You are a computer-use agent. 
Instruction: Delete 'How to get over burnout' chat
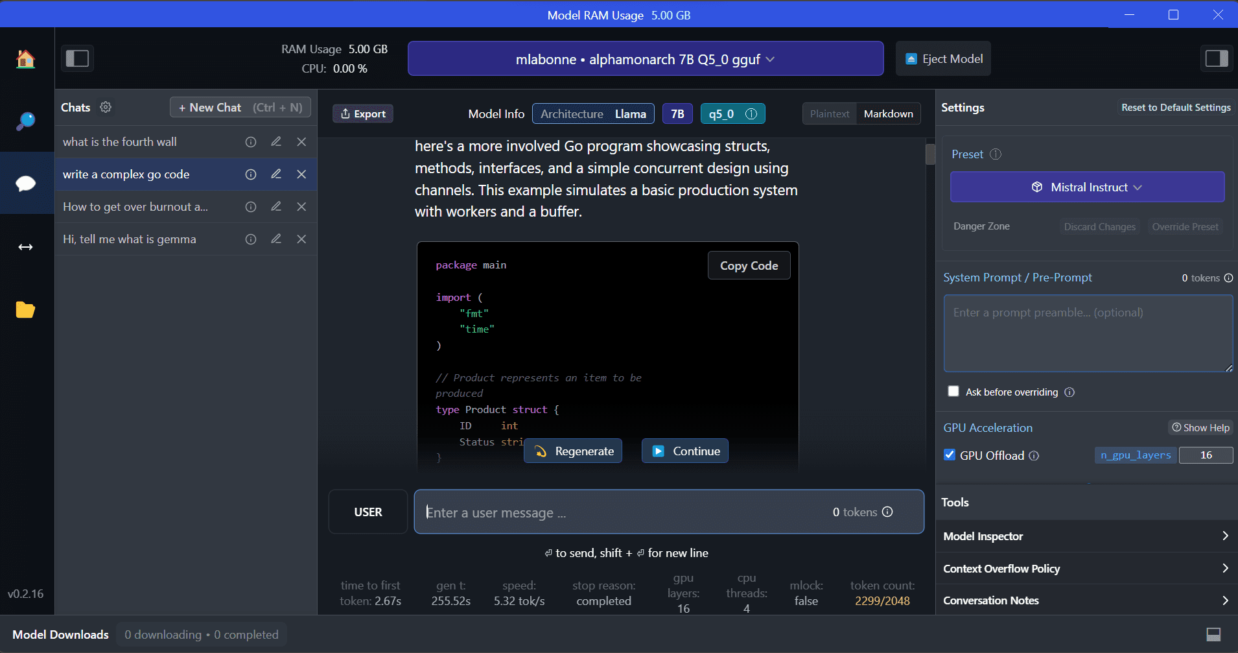301,207
